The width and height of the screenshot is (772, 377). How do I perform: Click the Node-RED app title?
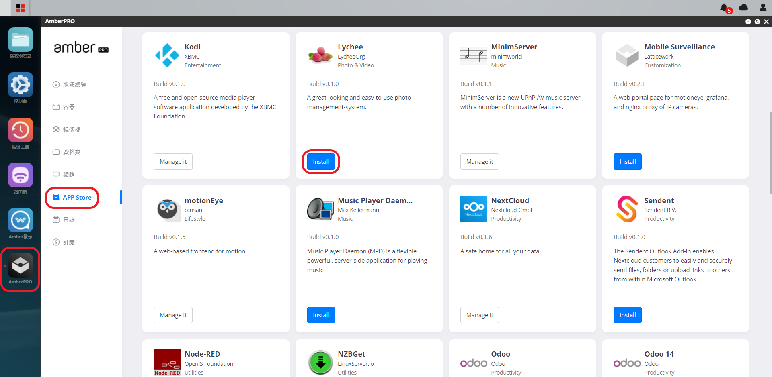(x=202, y=354)
